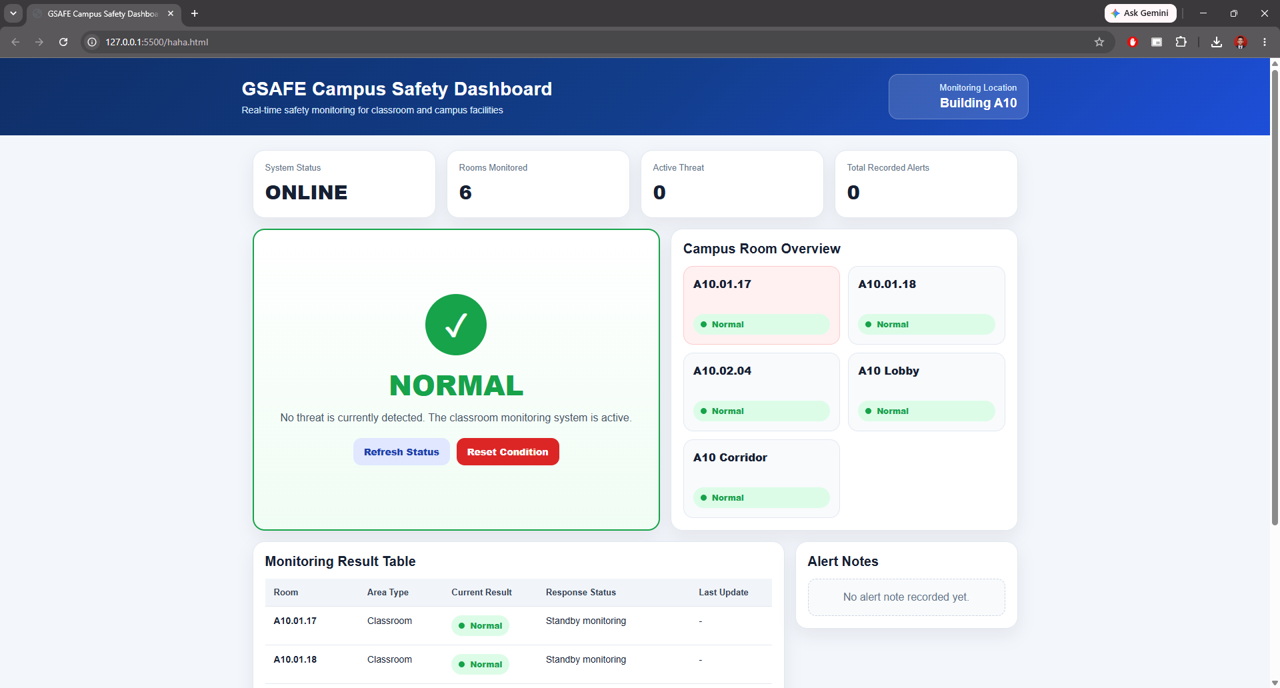Click the Normal badge in table row A10.01.17
The height and width of the screenshot is (688, 1280).
coord(480,625)
